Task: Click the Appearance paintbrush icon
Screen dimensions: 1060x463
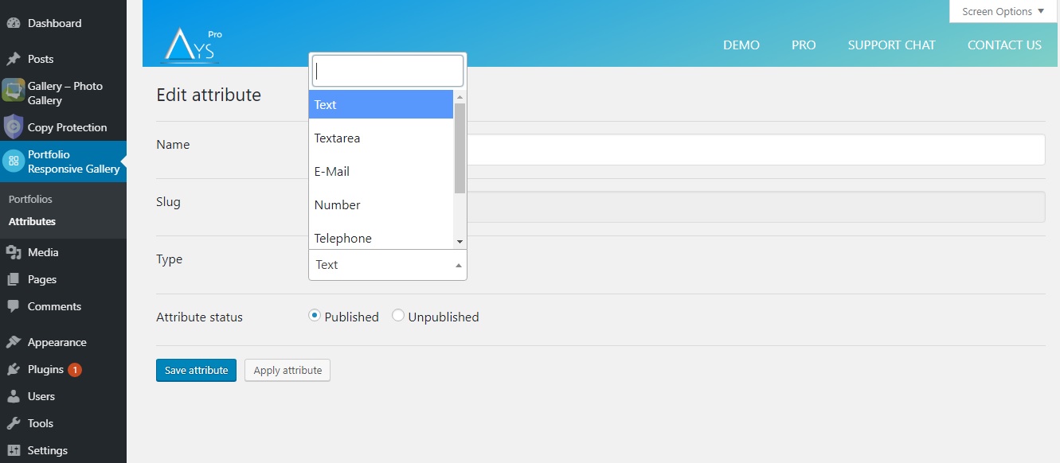Action: click(13, 342)
